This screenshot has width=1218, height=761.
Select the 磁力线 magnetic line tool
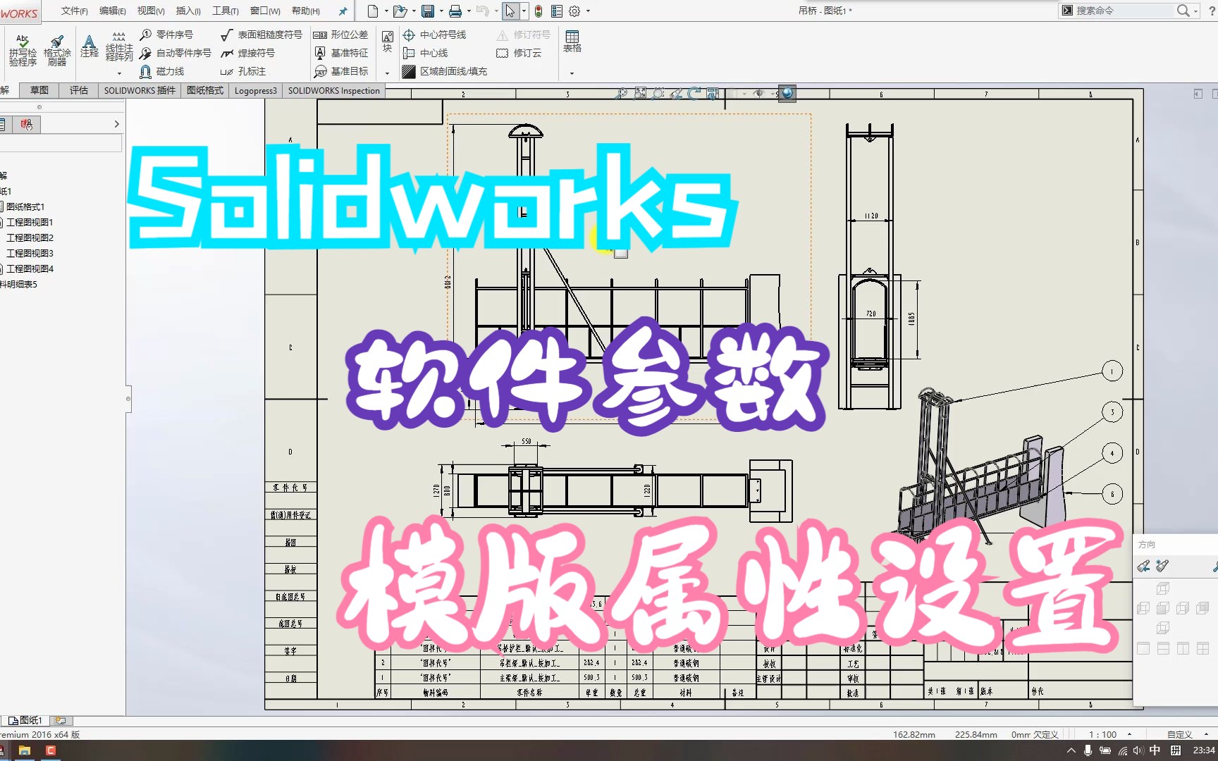click(162, 71)
